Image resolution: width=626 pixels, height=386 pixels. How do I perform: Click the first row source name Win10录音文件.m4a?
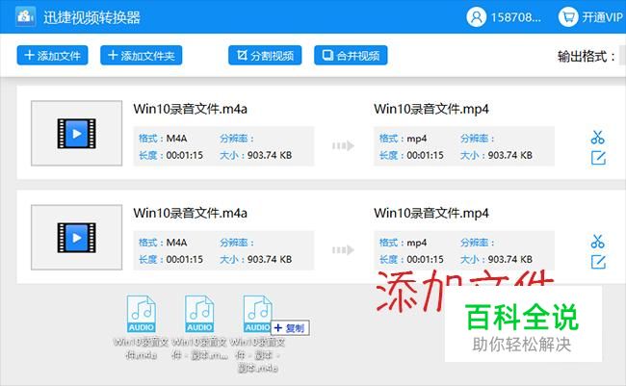click(190, 109)
